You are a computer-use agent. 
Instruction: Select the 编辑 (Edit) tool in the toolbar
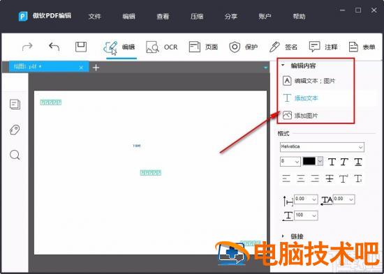pos(119,47)
